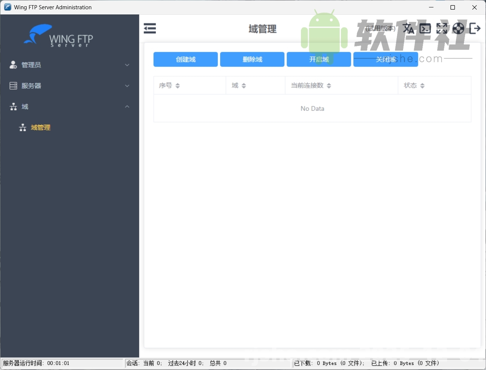The width and height of the screenshot is (486, 370).
Task: Collapse the 域 section chevron
Action: [x=127, y=107]
